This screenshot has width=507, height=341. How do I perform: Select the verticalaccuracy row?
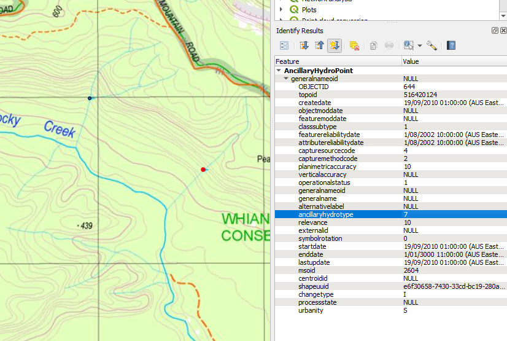click(x=391, y=174)
